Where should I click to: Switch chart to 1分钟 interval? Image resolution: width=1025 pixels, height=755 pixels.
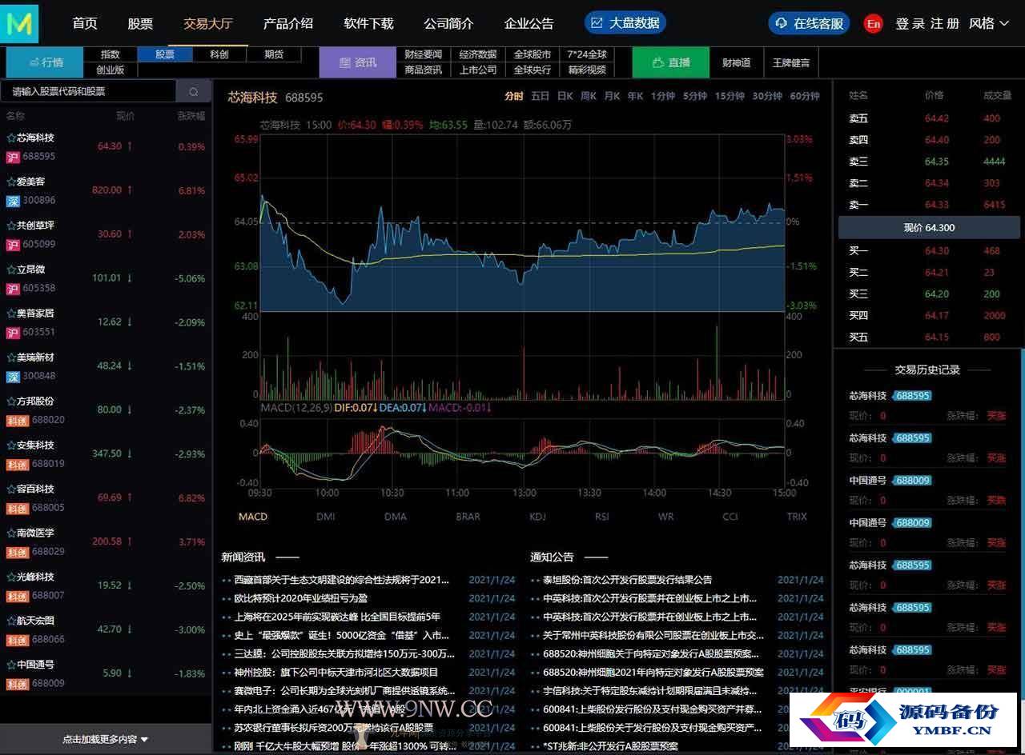(x=663, y=96)
